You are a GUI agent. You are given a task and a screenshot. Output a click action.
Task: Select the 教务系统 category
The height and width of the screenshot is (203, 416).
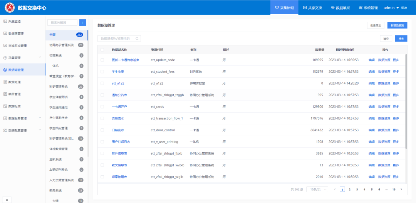66,190
